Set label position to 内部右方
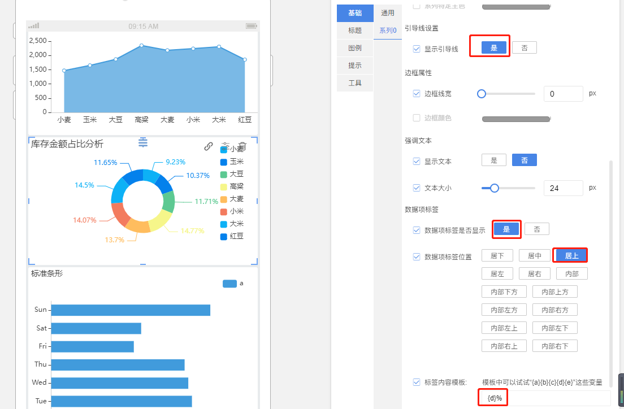624x409 pixels. coord(554,310)
